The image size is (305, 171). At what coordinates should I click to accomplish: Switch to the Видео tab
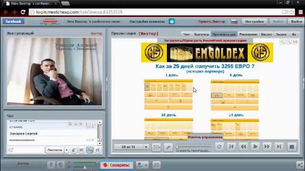coord(266,34)
